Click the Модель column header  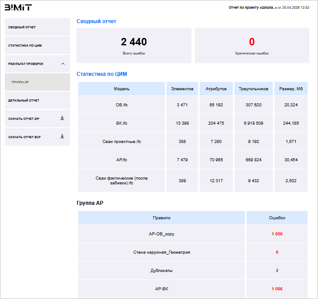(121, 89)
